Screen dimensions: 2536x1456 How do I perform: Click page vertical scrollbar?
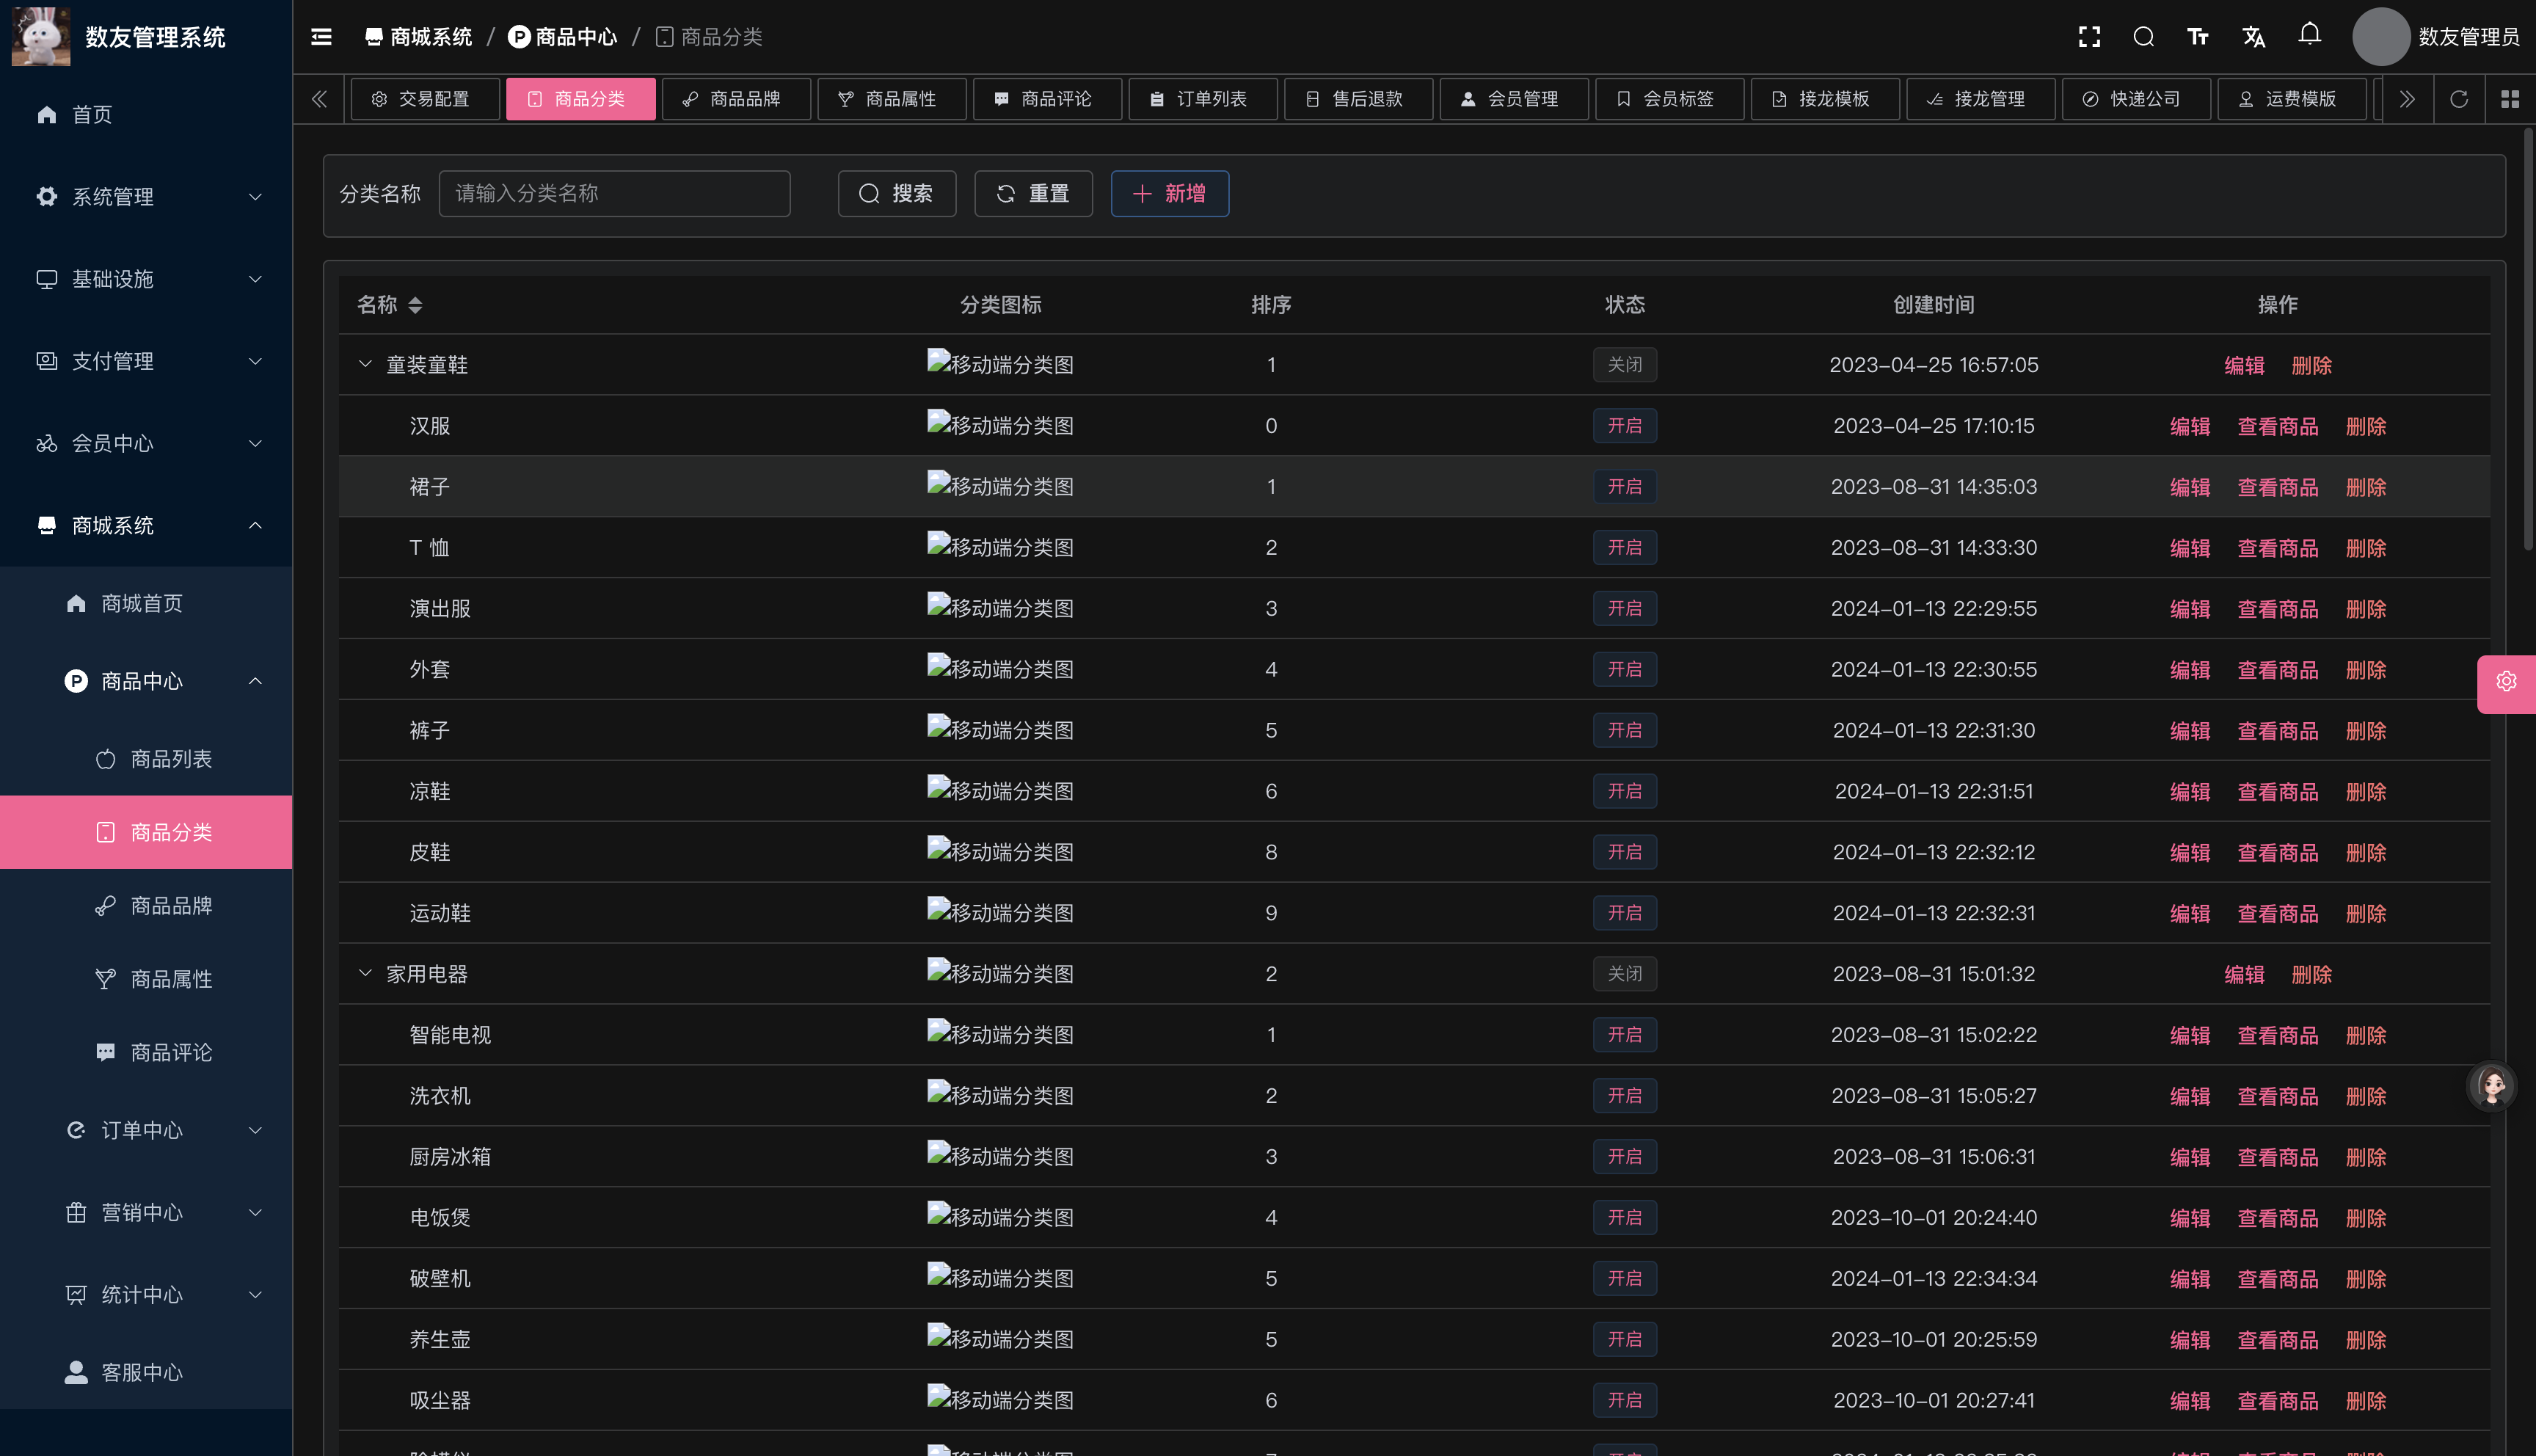click(x=2528, y=340)
